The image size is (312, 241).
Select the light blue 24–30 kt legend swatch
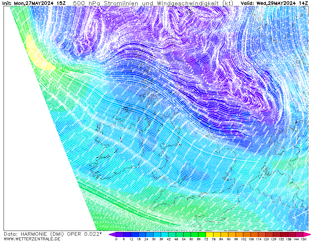click(150, 234)
